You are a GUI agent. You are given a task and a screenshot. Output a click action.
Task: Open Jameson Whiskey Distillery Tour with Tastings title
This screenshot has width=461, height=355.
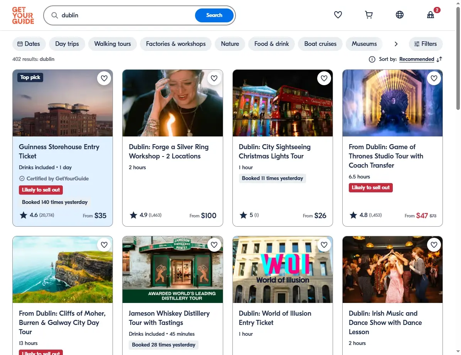point(169,318)
